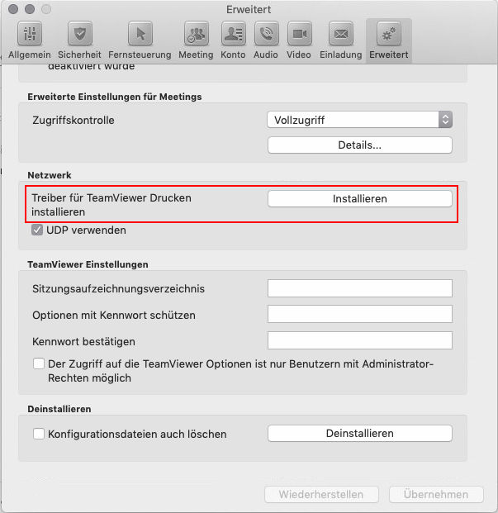This screenshot has height=513, width=498.
Task: Disable the UDP verwenden checkbox
Action: [37, 230]
